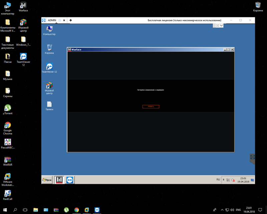This screenshot has height=214, width=267.
Task: Open the WinRAR taskbar icon
Action: pyautogui.click(x=56, y=210)
